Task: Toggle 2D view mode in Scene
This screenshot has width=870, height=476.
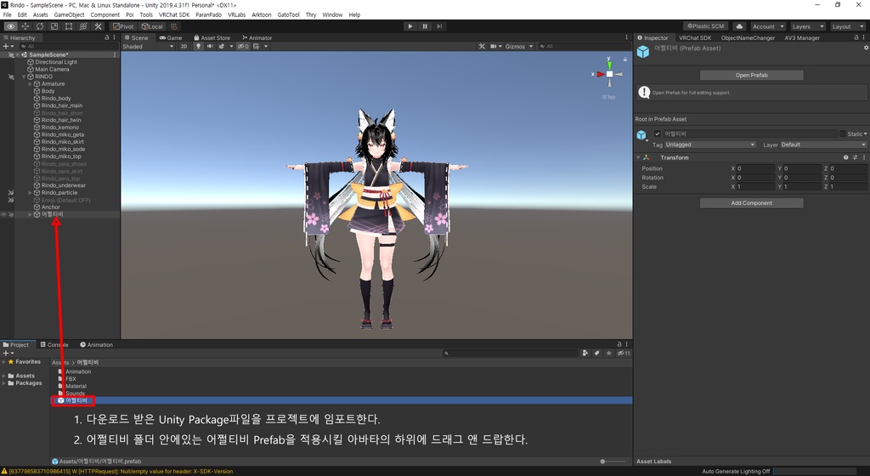Action: (184, 46)
